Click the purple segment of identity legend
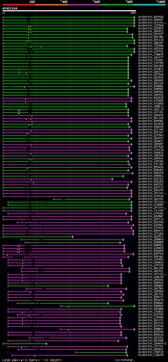168x362 pixels. 84,5
